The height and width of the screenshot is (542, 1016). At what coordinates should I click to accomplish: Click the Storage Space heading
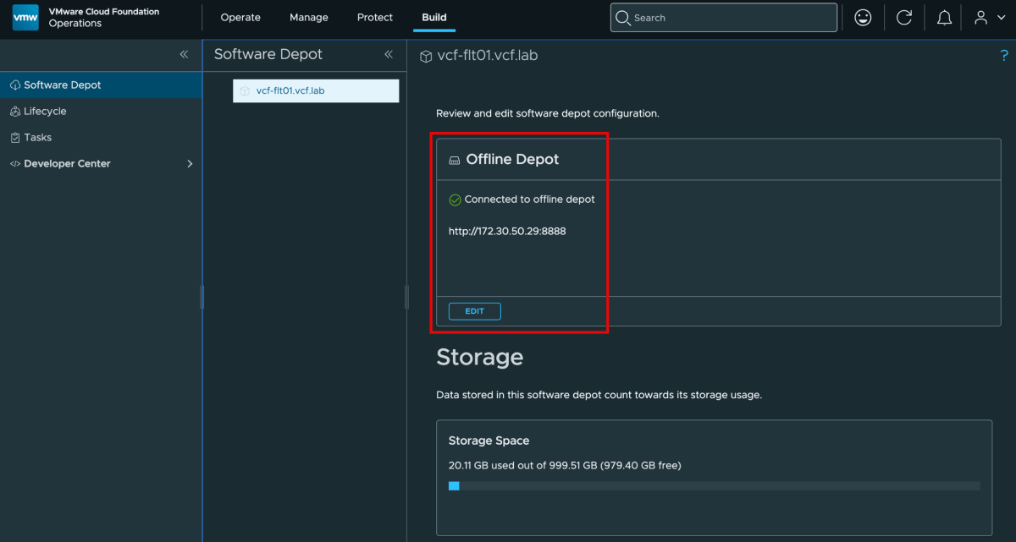(489, 441)
